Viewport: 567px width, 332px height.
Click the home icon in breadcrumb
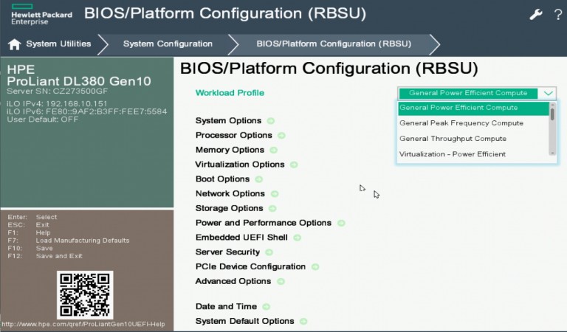pos(14,44)
